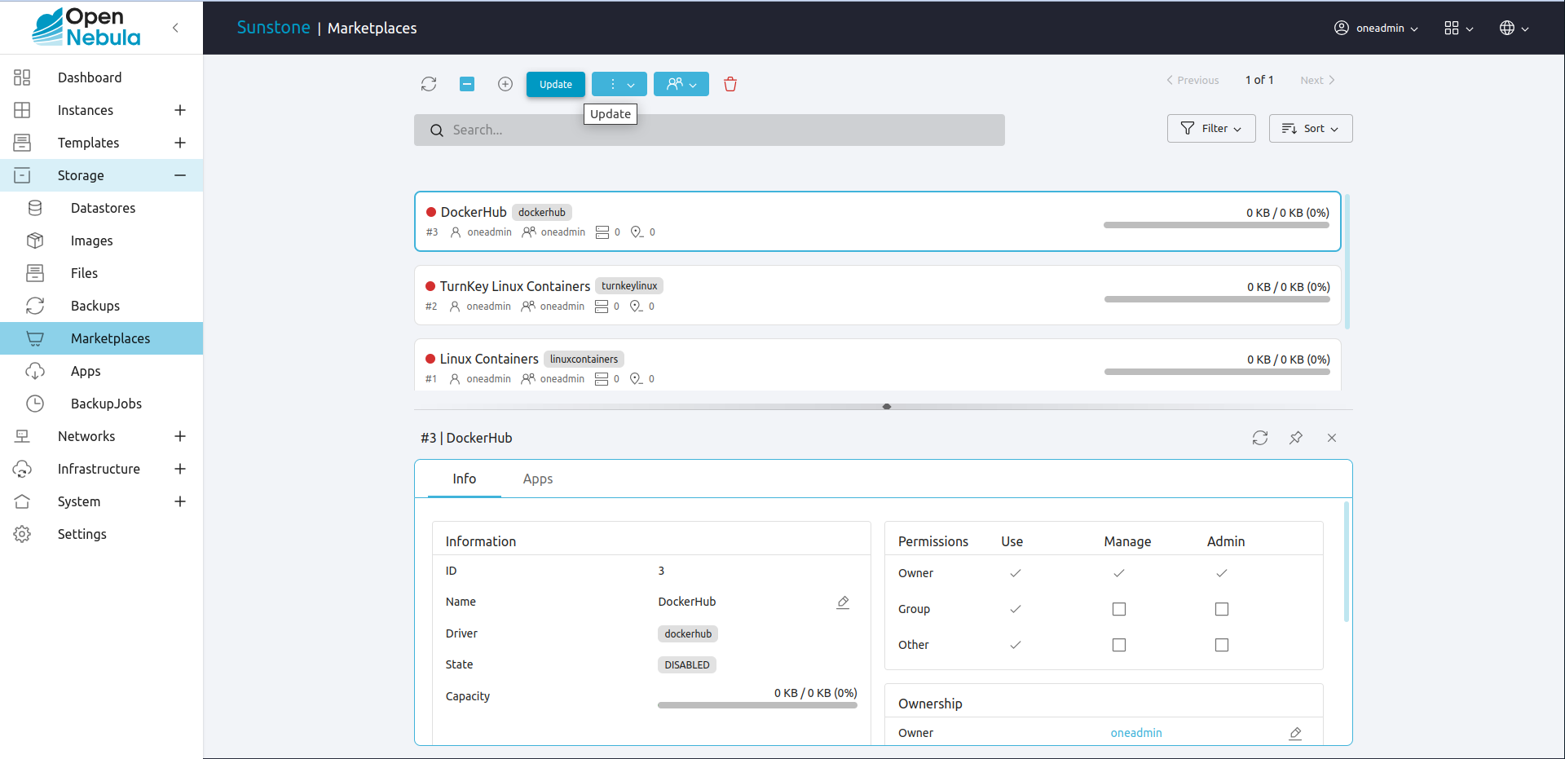The height and width of the screenshot is (759, 1565).
Task: Expand the Networks menu
Action: [x=180, y=436]
